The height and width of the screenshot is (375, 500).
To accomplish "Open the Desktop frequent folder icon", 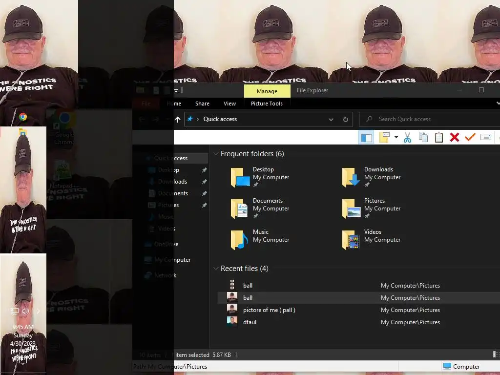I will point(240,177).
